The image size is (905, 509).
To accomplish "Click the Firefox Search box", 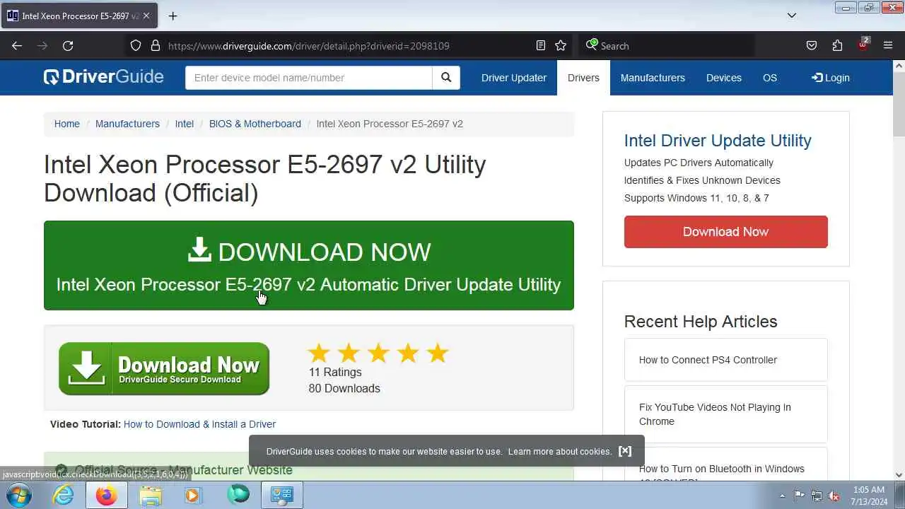I will pyautogui.click(x=667, y=46).
